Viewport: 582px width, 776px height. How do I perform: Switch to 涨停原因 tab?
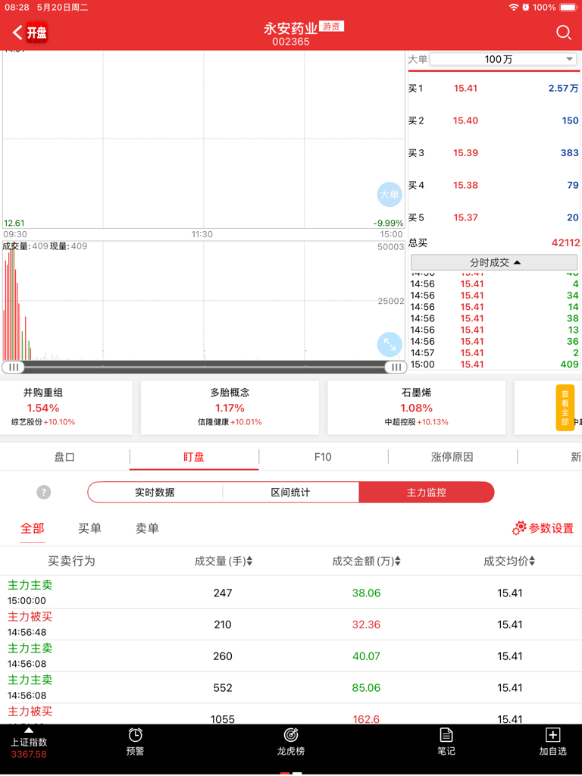tap(452, 457)
